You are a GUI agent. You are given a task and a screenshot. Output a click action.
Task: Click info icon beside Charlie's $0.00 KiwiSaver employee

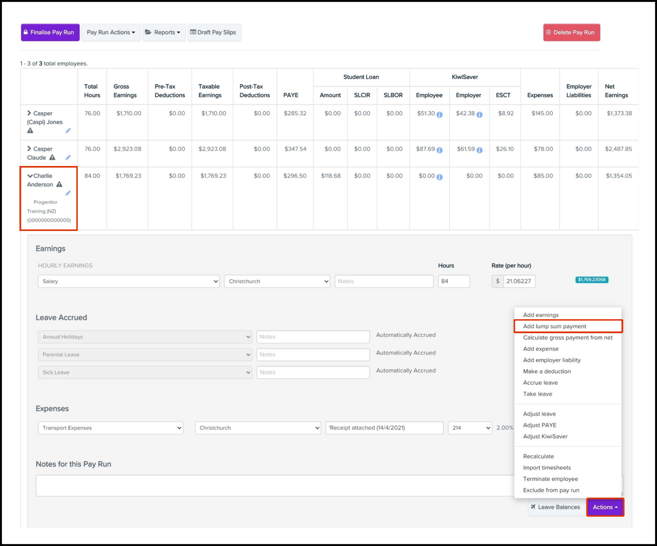coord(439,177)
